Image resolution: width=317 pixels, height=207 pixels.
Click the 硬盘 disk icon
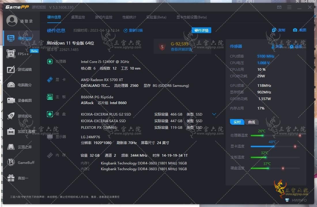click(50, 114)
